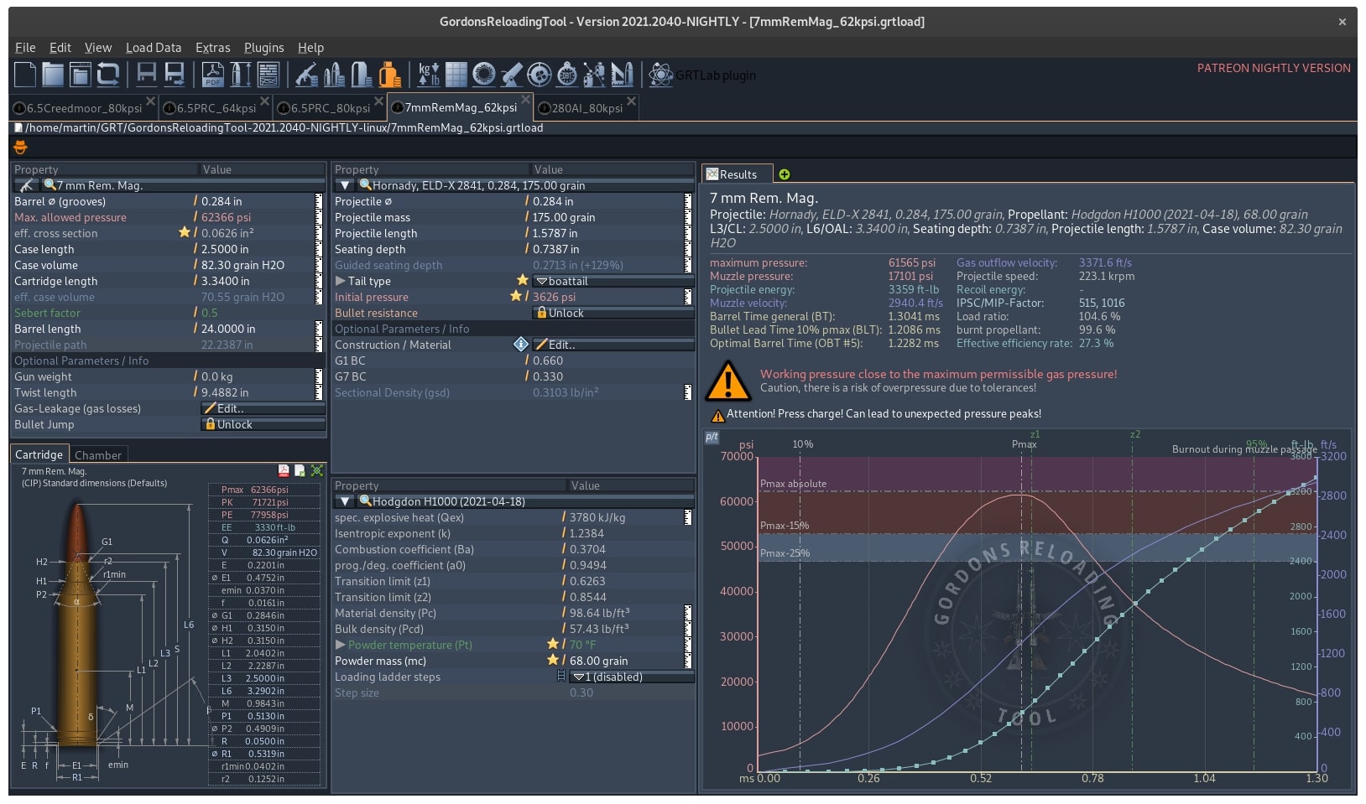Click Edit for Construction / Material
The image size is (1366, 804).
(x=613, y=345)
